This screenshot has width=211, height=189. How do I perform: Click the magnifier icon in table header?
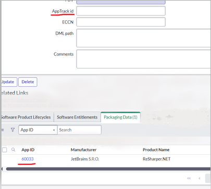click(13, 150)
